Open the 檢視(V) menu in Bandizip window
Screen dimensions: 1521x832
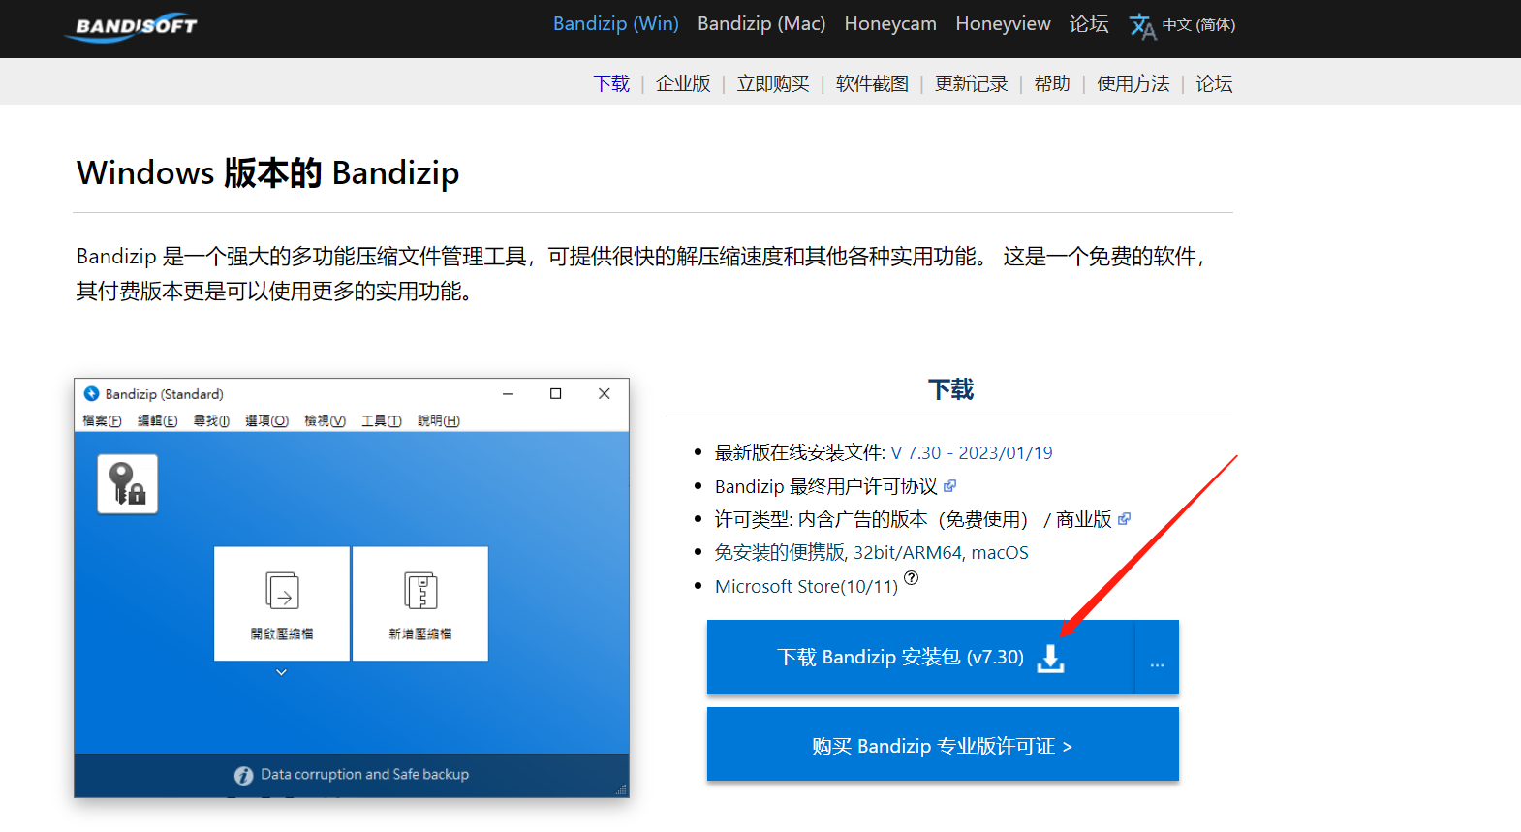point(325,420)
